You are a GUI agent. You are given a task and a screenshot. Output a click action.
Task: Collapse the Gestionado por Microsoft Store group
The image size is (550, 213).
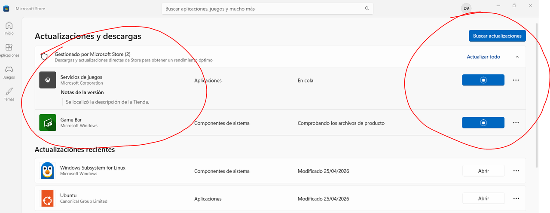(x=517, y=57)
